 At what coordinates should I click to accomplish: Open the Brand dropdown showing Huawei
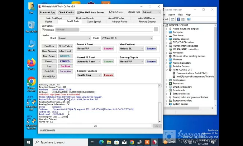(x=74, y=38)
